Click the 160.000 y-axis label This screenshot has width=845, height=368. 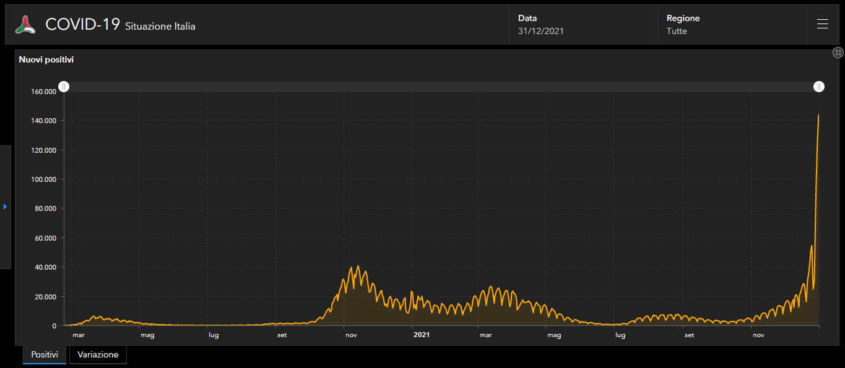[x=44, y=92]
